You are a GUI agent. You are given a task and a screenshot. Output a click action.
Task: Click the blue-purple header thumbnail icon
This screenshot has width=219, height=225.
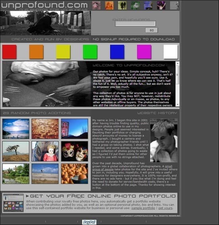(148, 6)
